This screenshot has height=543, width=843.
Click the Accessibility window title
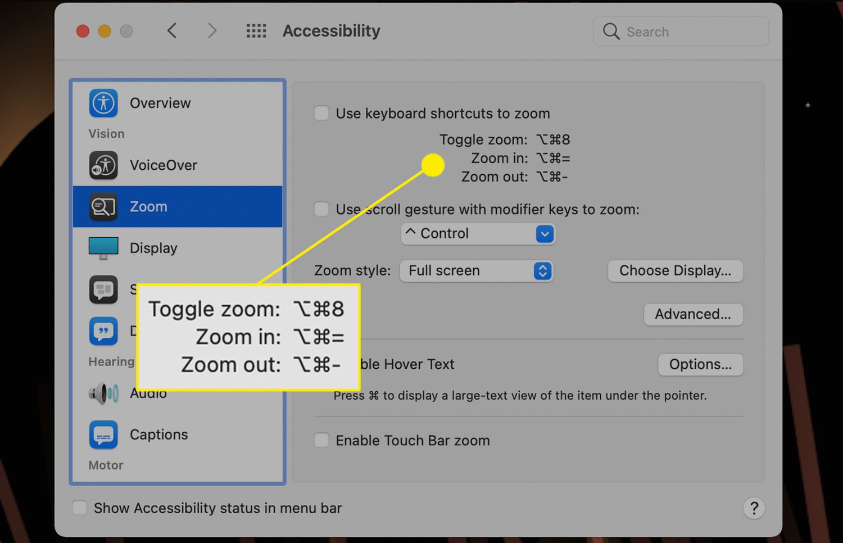[332, 31]
